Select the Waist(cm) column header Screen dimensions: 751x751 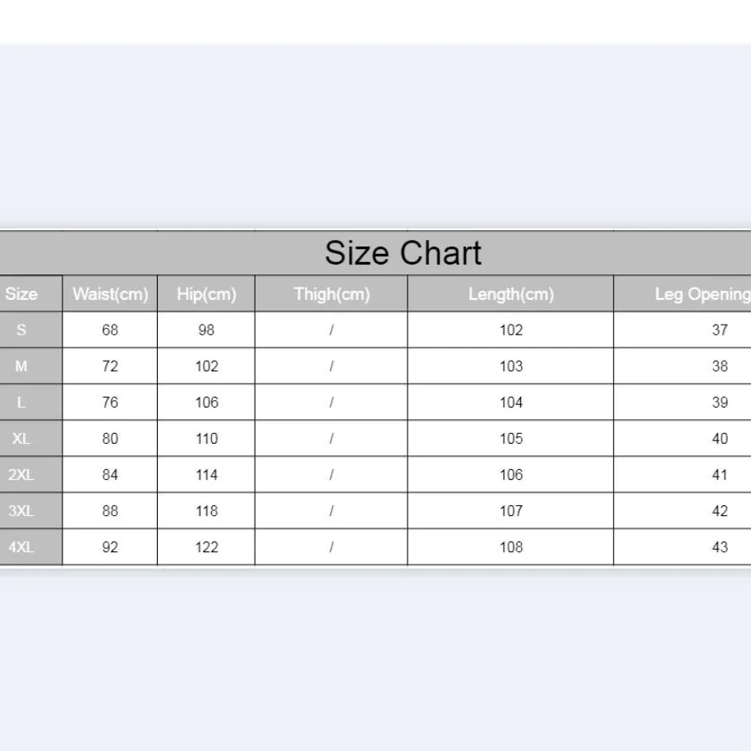tap(110, 294)
